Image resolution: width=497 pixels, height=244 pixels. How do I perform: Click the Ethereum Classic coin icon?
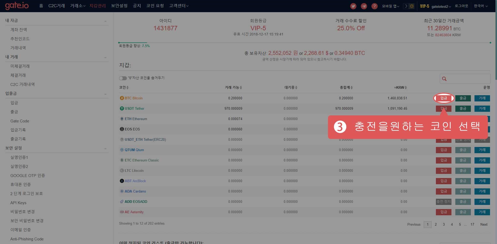tap(122, 160)
